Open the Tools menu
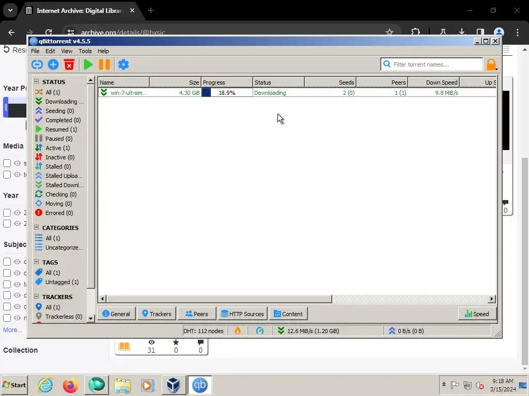The height and width of the screenshot is (396, 529). coord(85,51)
